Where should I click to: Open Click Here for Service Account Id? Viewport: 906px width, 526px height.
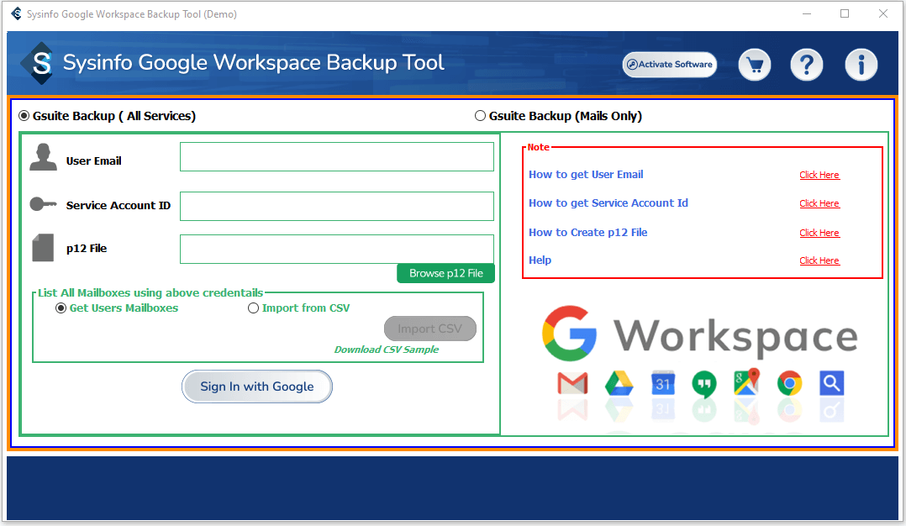(819, 203)
